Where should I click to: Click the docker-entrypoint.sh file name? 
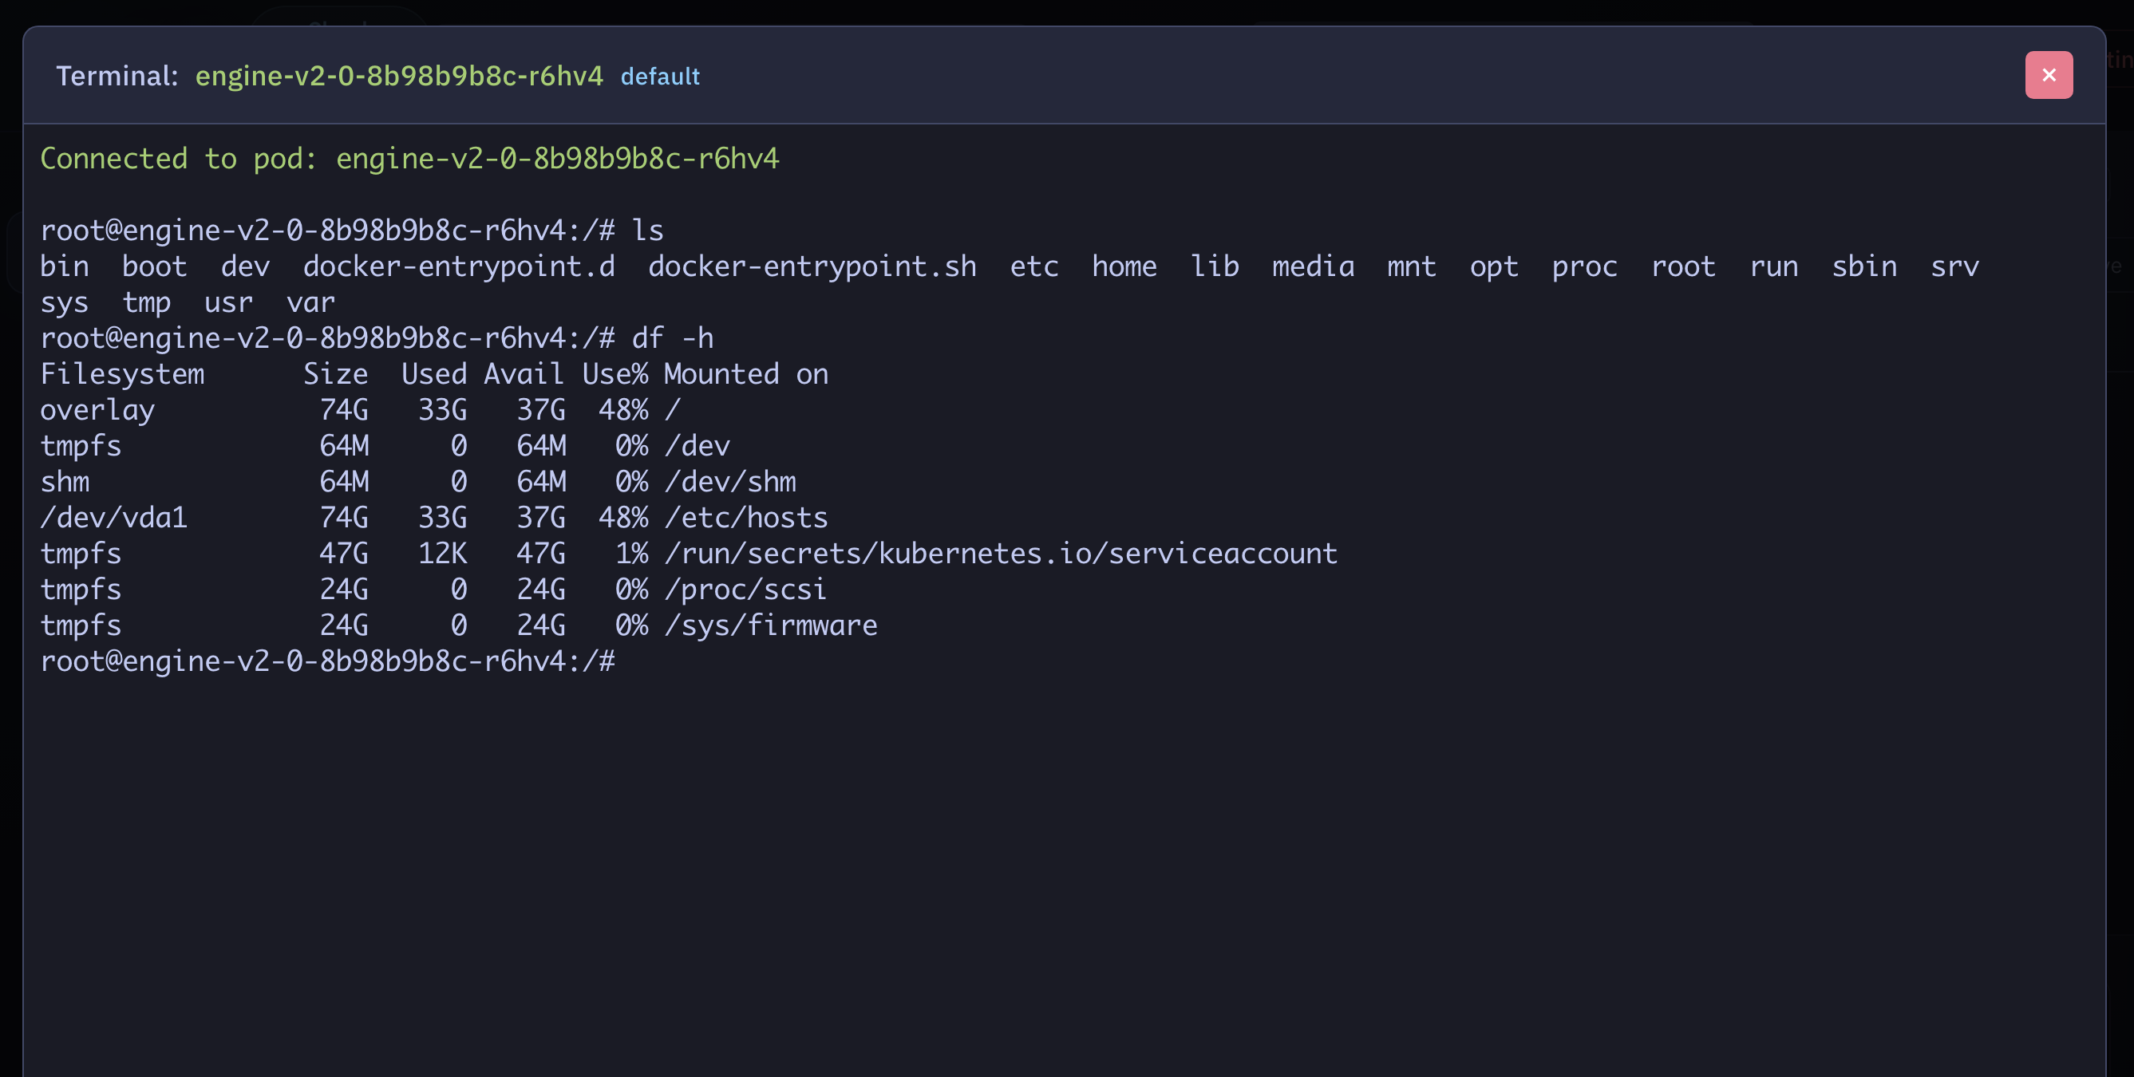pyautogui.click(x=812, y=266)
